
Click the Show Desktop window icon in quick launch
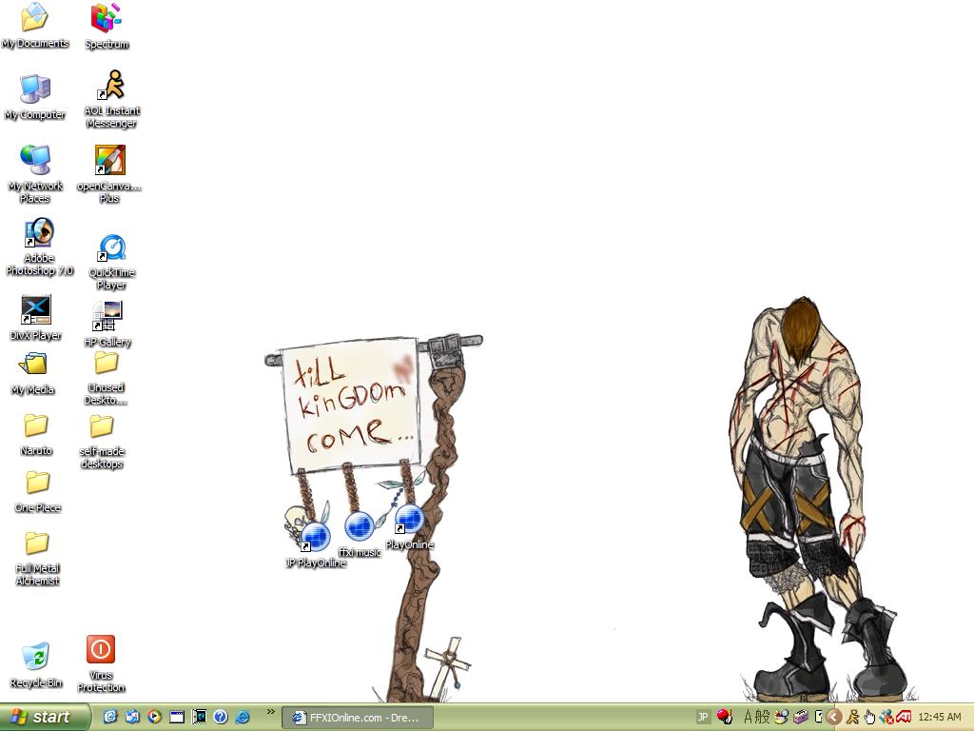click(177, 717)
